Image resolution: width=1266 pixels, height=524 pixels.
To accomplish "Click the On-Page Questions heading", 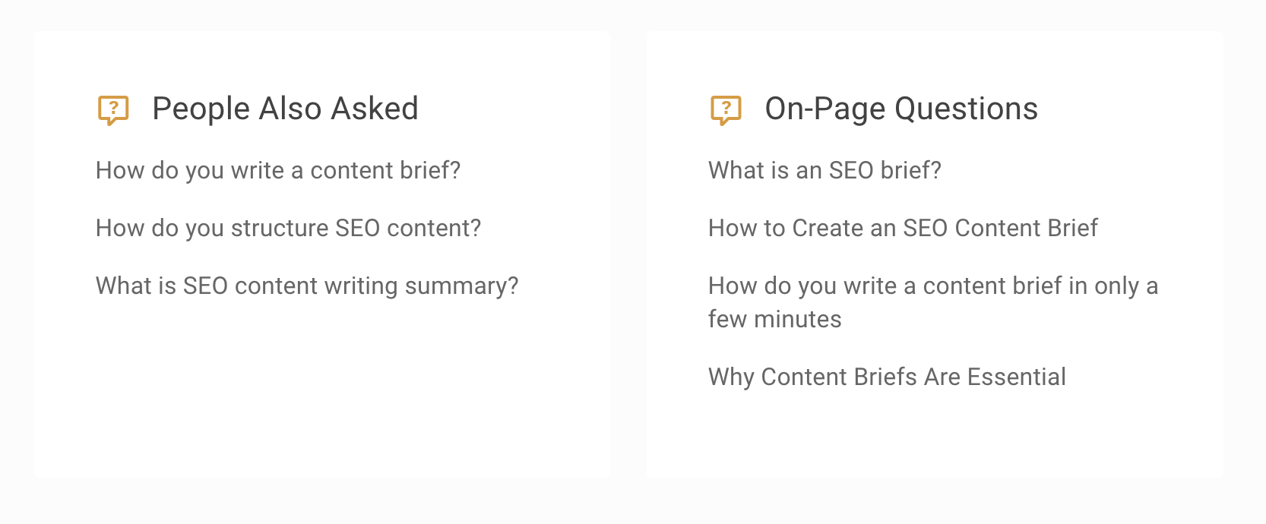I will 900,109.
